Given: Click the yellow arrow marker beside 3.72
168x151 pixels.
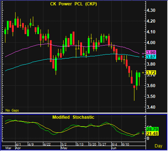Looking at the screenshot, I should [x=143, y=73].
